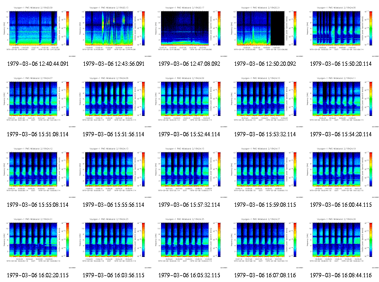Click caption text 1979-03-06 16:03:56.115
The image size is (379, 282).
[x=113, y=275]
